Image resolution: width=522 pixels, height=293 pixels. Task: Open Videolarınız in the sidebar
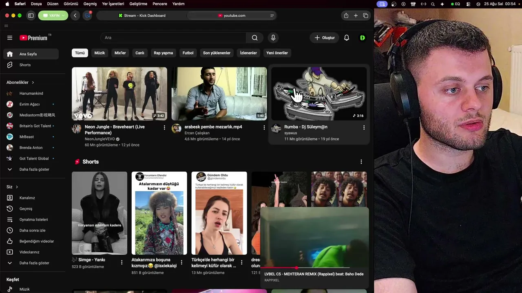tap(31, 252)
